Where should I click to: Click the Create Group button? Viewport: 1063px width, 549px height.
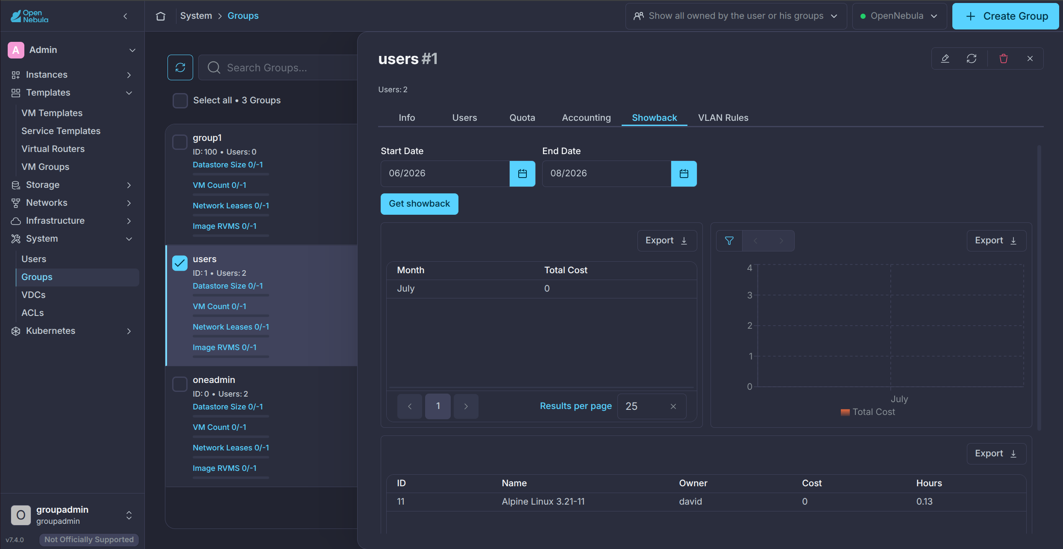pyautogui.click(x=1006, y=16)
